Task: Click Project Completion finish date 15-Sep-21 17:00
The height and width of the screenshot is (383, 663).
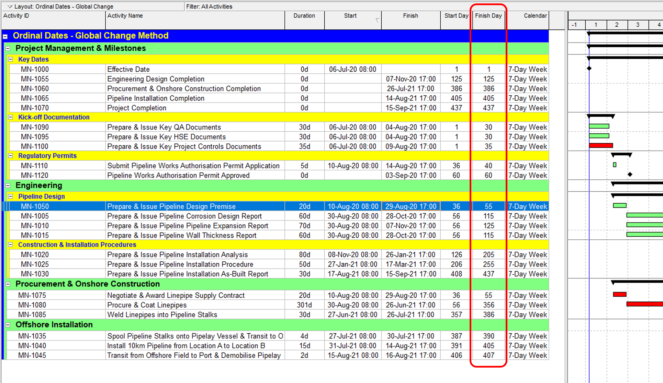Action: [x=411, y=108]
